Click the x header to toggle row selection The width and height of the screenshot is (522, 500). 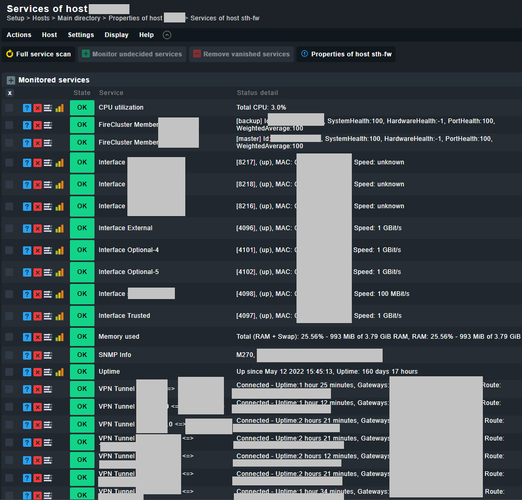pos(9,92)
